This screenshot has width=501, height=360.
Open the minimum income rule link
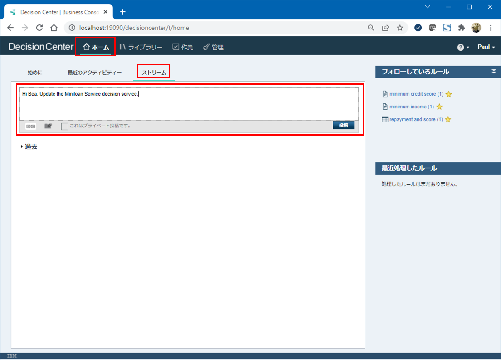point(412,107)
